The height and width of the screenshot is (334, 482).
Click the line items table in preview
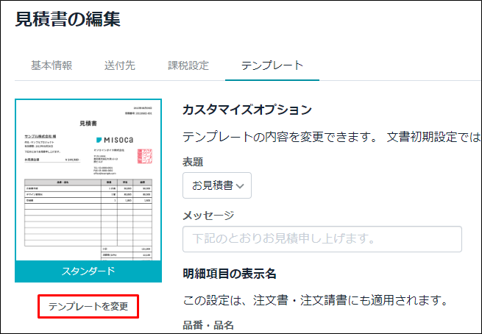pos(88,213)
